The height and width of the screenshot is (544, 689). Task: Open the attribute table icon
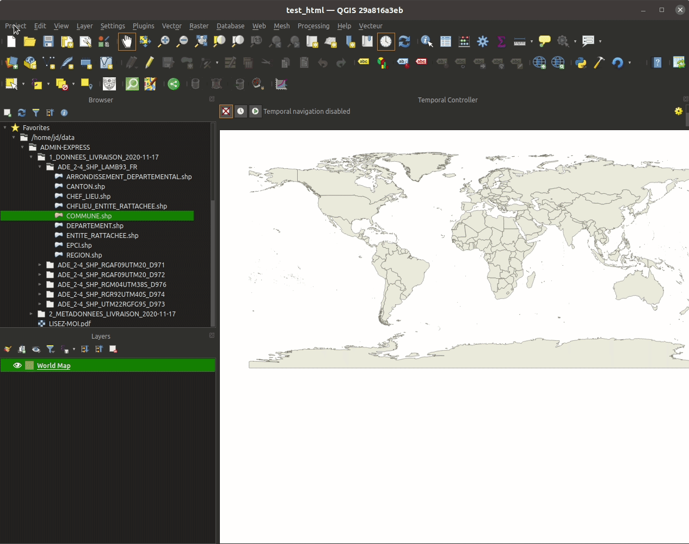click(x=445, y=41)
